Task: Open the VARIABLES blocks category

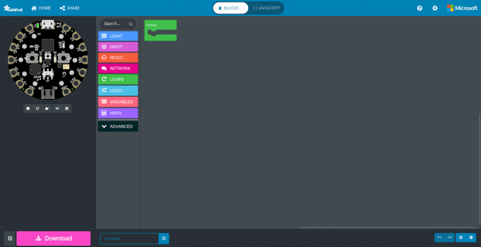Action: pyautogui.click(x=118, y=102)
